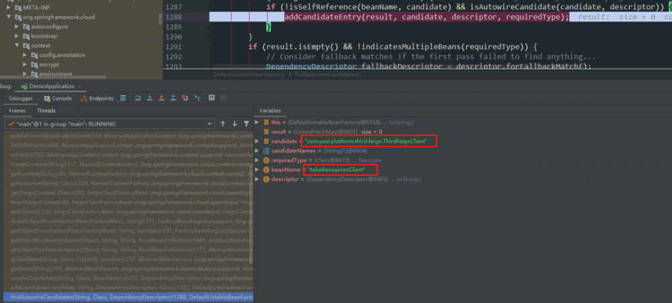Click the Show Execution Point lines icon

tap(123, 97)
